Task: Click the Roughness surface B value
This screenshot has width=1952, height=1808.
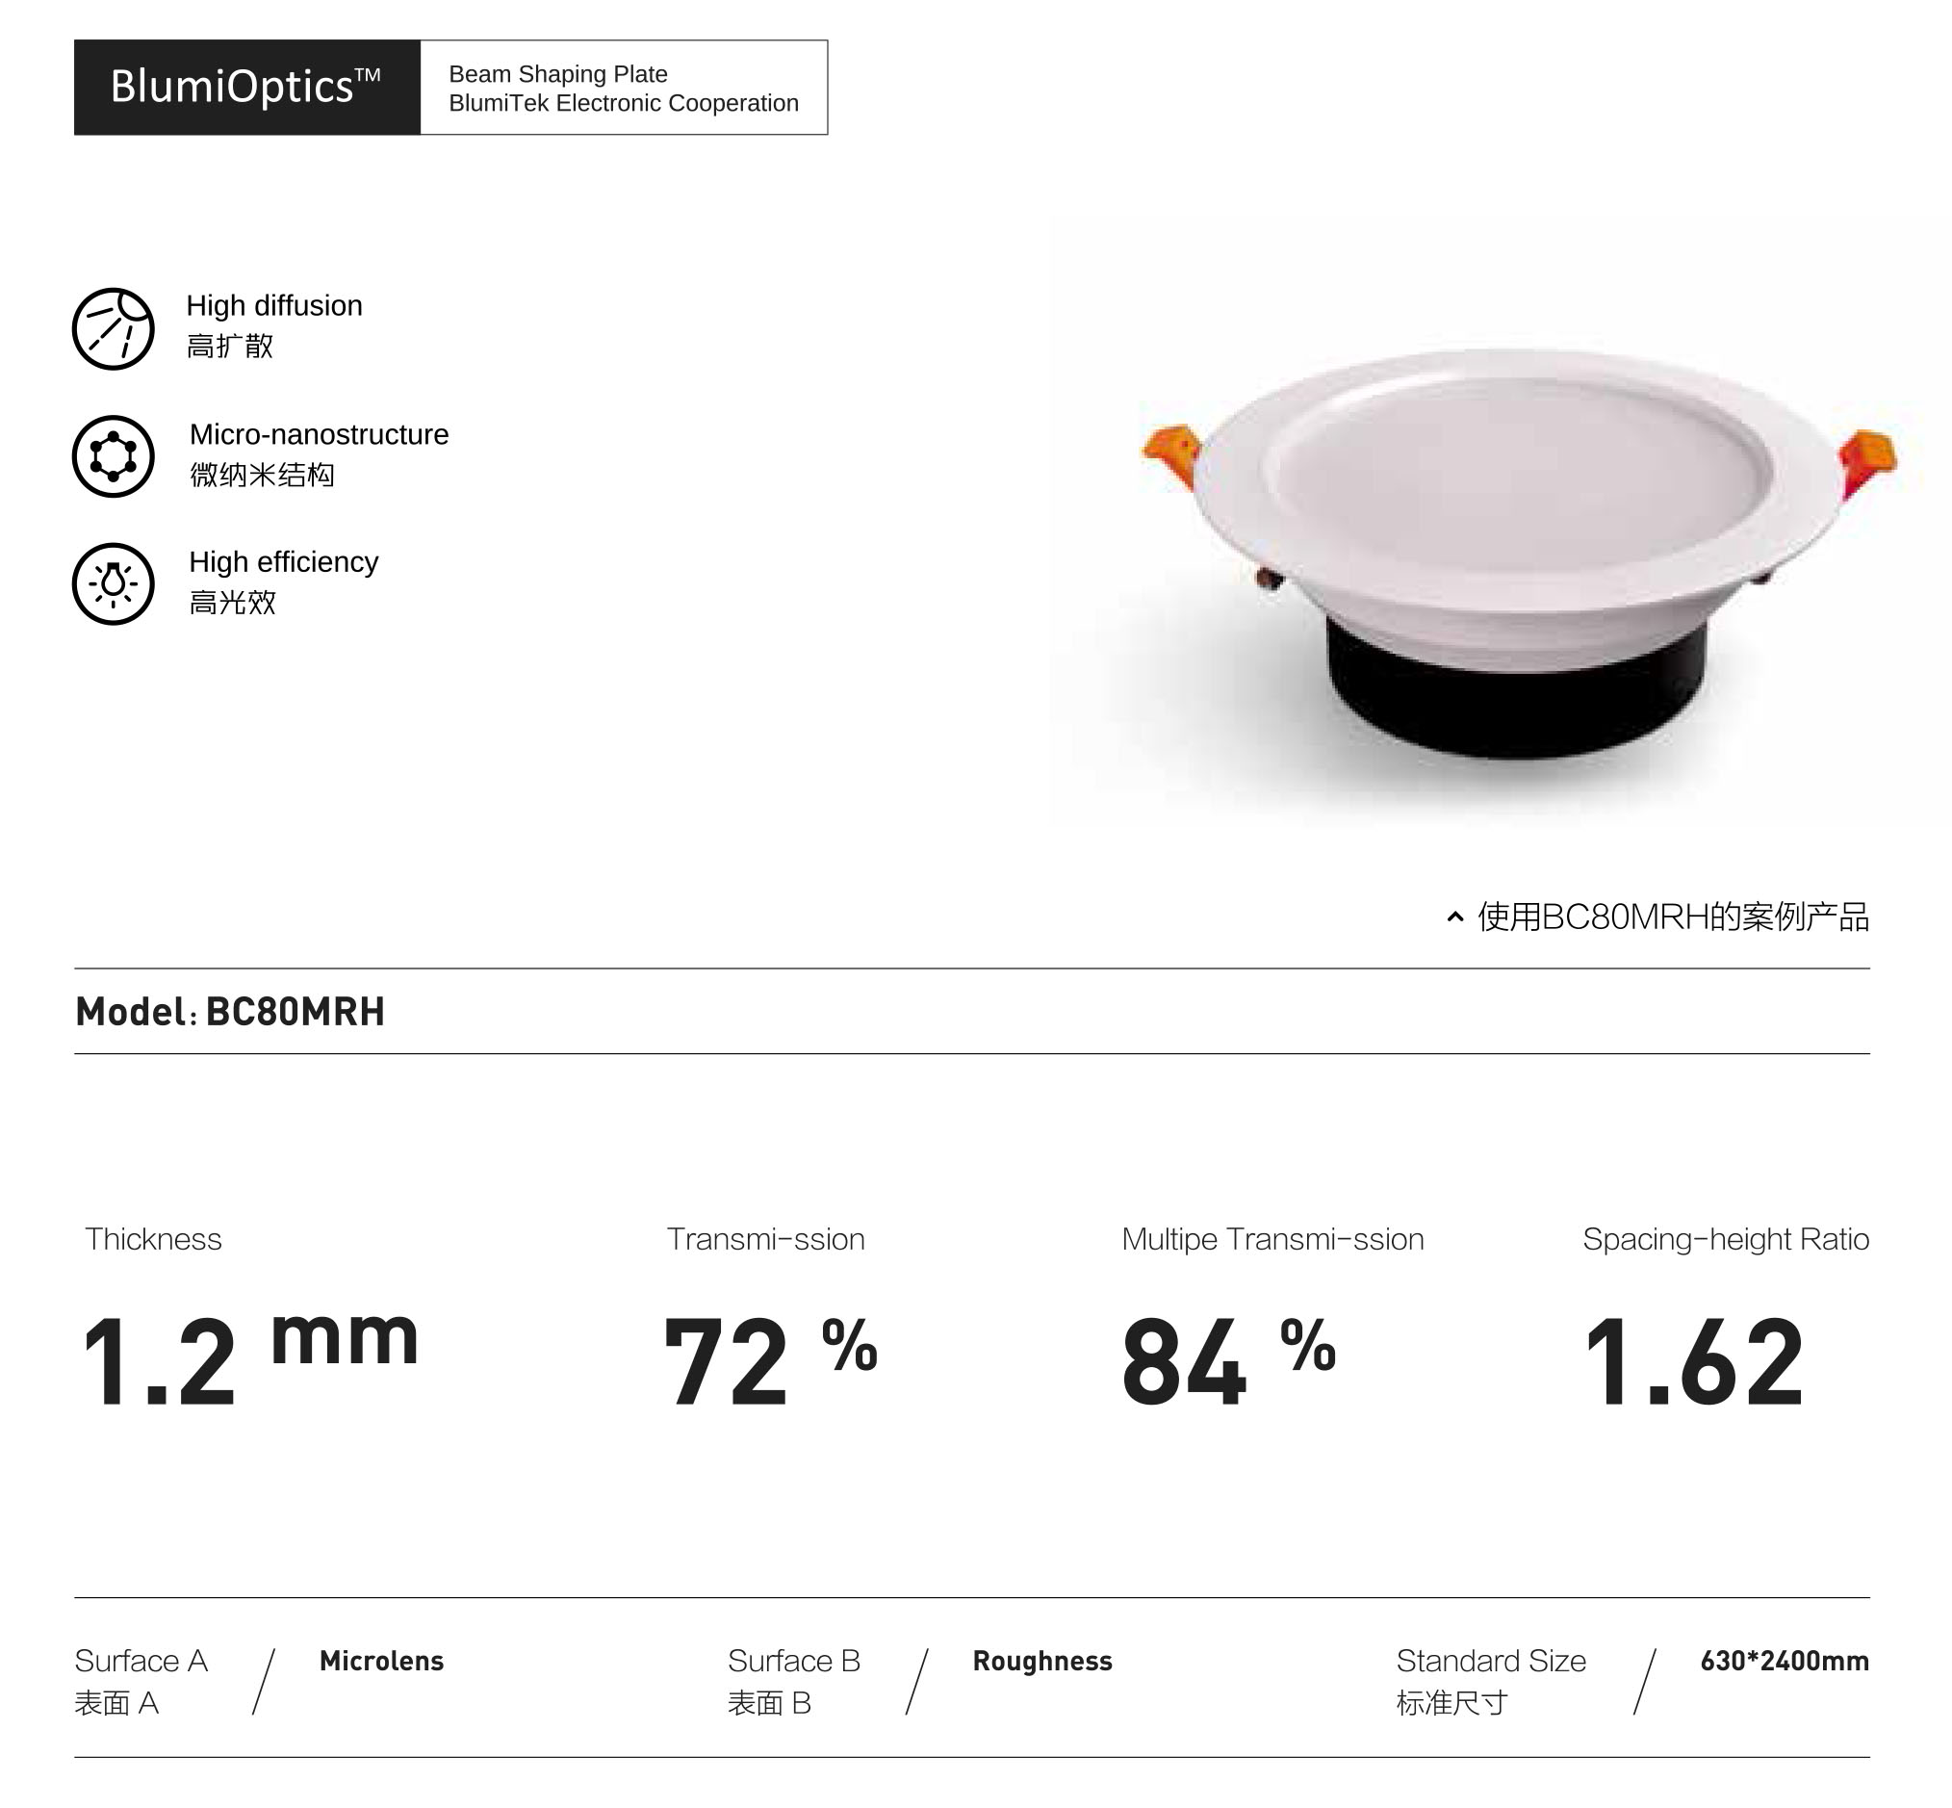Action: (x=1041, y=1662)
